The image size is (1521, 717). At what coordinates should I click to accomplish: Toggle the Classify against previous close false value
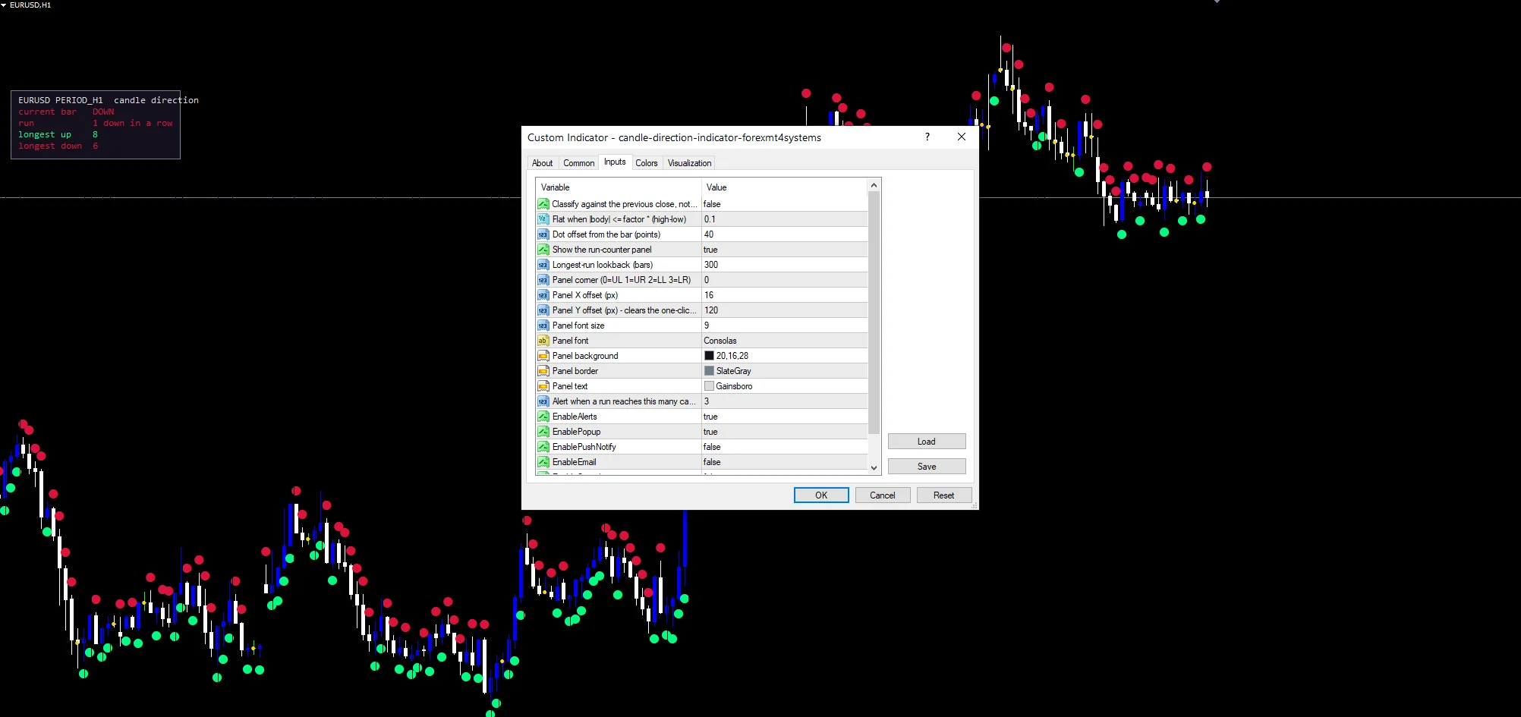(x=784, y=204)
